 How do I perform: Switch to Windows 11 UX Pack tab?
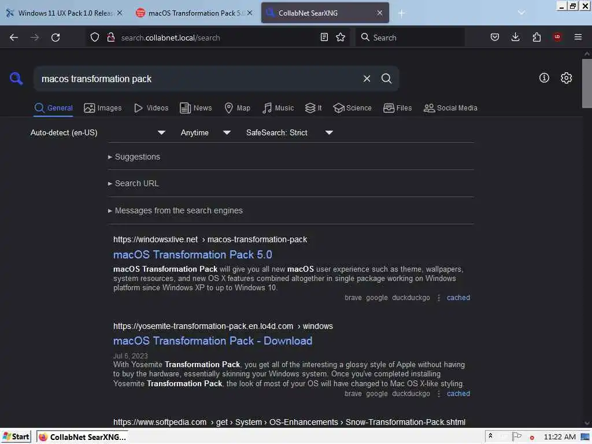pos(64,13)
